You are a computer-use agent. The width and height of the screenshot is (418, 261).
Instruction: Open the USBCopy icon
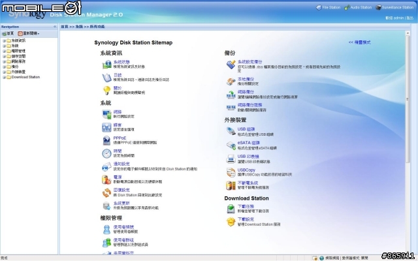pyautogui.click(x=231, y=172)
